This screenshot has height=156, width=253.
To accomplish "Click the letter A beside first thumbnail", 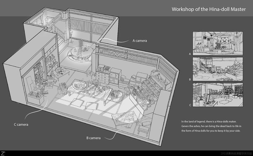I will (190, 53).
